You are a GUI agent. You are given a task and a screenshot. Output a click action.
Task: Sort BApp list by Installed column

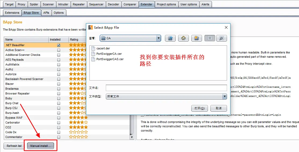59,39
